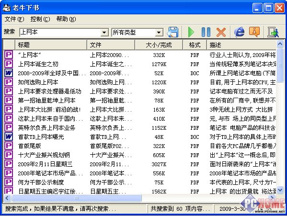The image size is (287, 216).
Task: Open the search keyword dropdown arrow
Action: click(104, 33)
